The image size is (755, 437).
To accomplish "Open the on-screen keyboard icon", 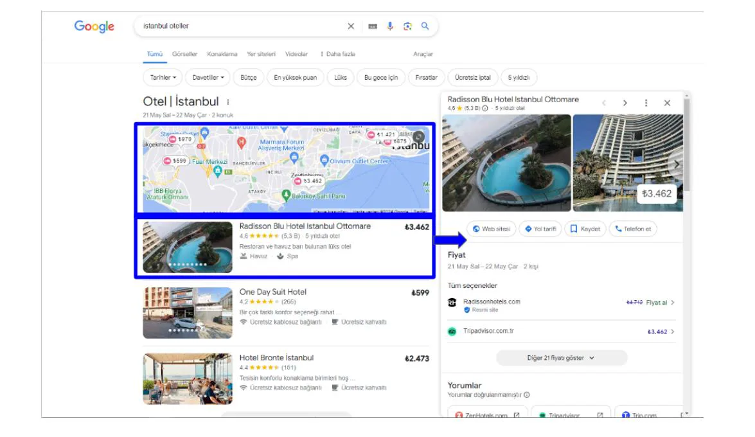I will [373, 26].
